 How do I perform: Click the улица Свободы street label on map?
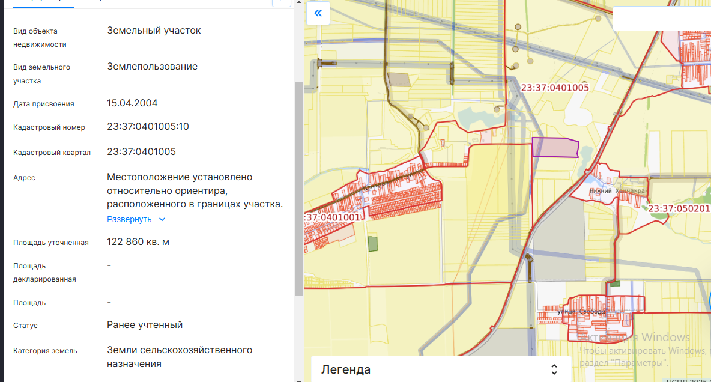581,311
